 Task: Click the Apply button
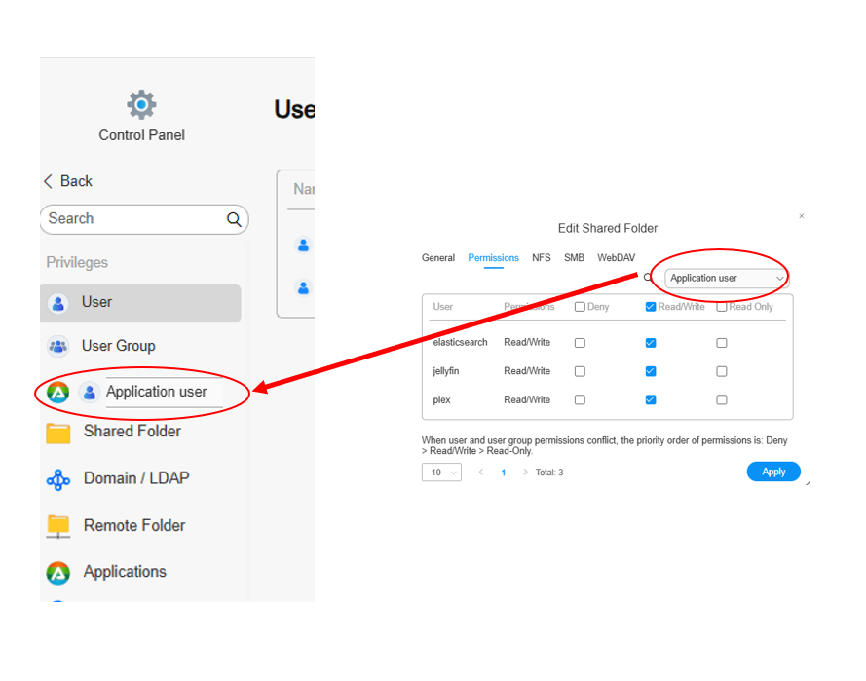click(773, 472)
